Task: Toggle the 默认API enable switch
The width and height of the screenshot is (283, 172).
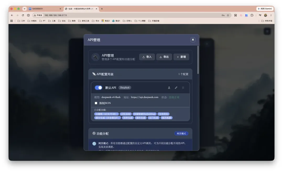Action: click(99, 88)
